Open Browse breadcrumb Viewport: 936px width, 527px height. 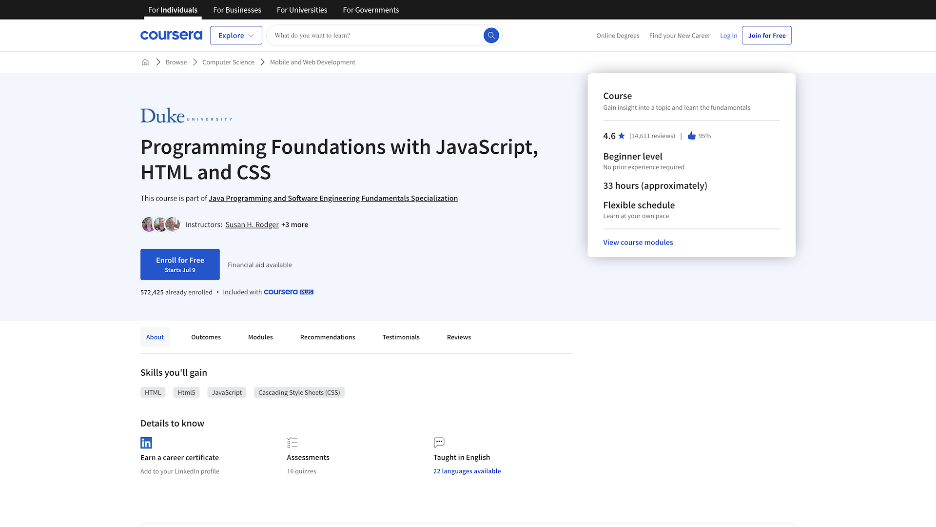[x=176, y=62]
